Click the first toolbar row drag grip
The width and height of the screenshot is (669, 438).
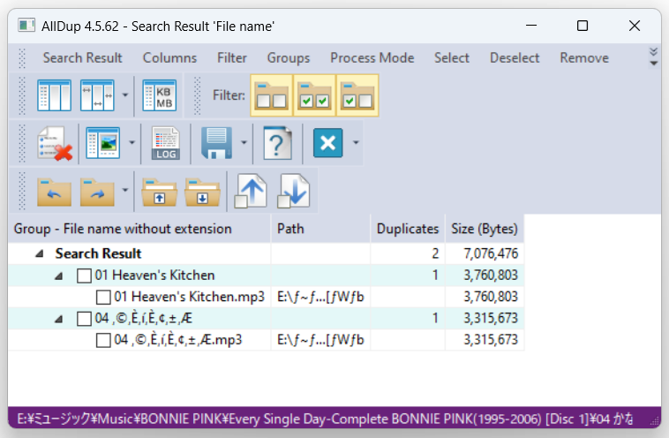pos(22,95)
